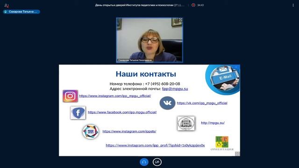The width and height of the screenshot is (299, 168).
Task: Click the phone number +7 (495) 608-20-08
Action: (163, 84)
